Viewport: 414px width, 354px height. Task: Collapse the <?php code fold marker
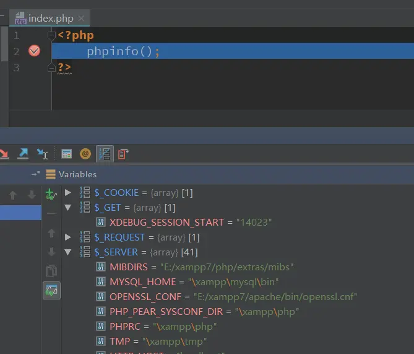click(x=51, y=35)
